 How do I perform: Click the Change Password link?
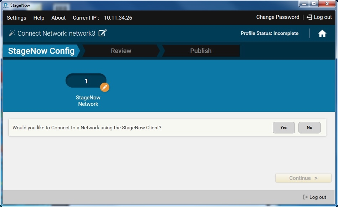tap(277, 17)
